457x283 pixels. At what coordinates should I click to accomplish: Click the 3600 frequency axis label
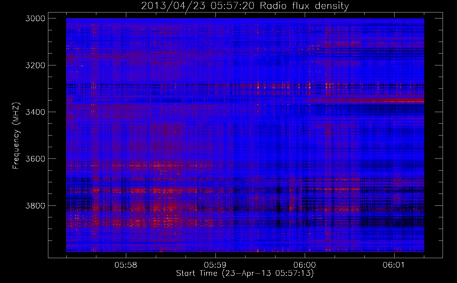[35, 159]
